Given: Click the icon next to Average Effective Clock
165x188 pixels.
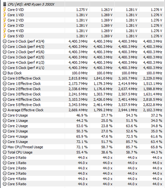Looking at the screenshot, I should (x=5, y=110).
